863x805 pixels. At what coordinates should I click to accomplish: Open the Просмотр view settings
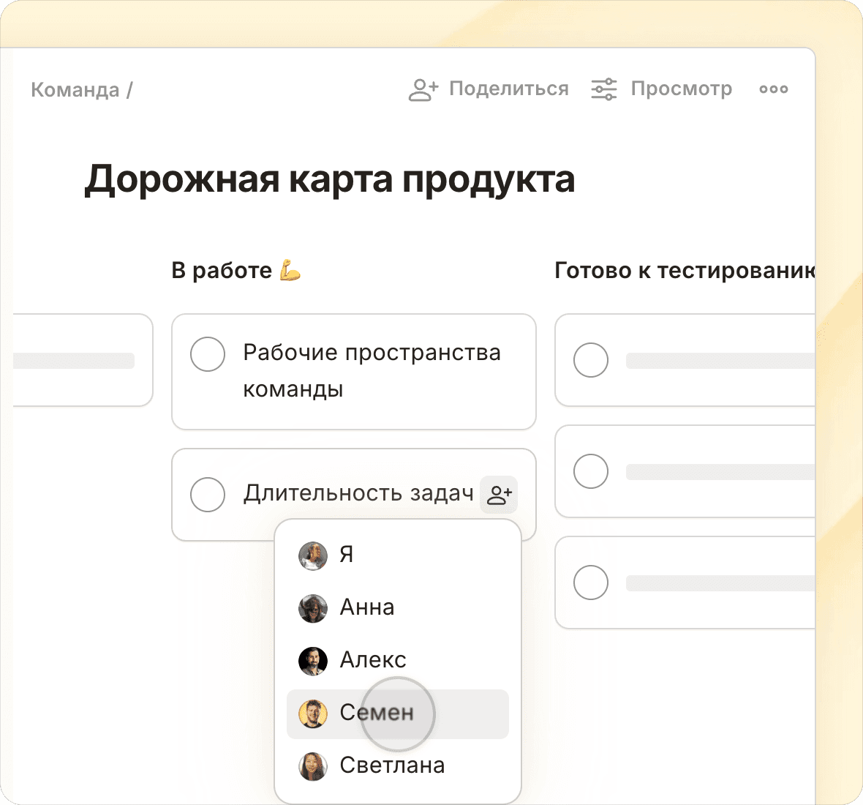pyautogui.click(x=681, y=89)
